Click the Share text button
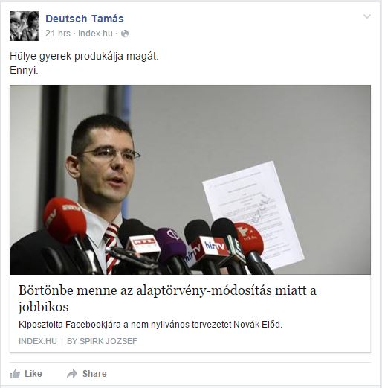382x388 pixels. point(94,374)
